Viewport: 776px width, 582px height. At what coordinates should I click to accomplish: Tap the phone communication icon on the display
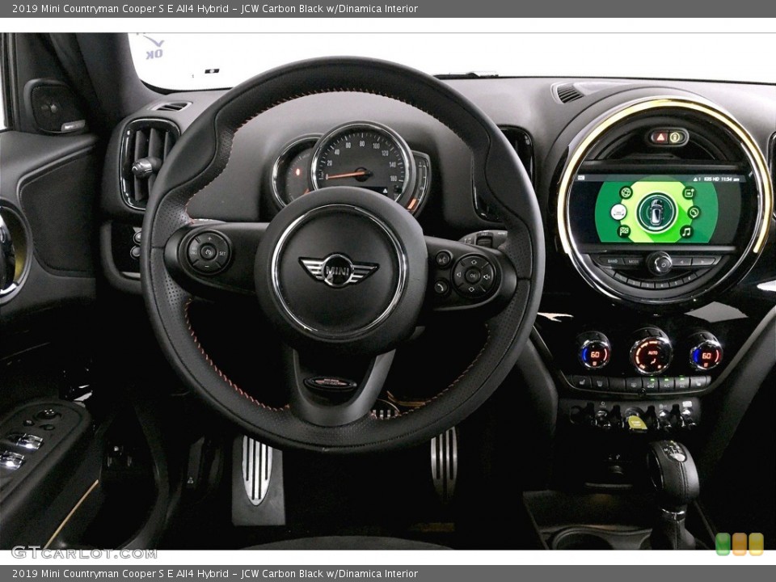click(694, 212)
